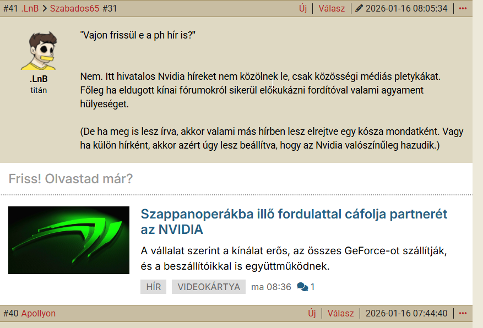Open the Szabados65 user profile link
Viewport: 483px width, 328px height.
(74, 8)
